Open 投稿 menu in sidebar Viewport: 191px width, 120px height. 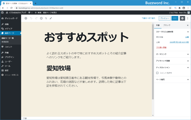[10, 24]
